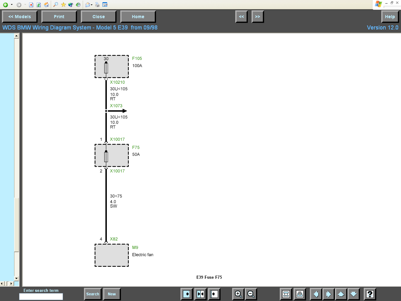
Task: Click the bottom toolbar print diagram icon
Action: pos(300,294)
